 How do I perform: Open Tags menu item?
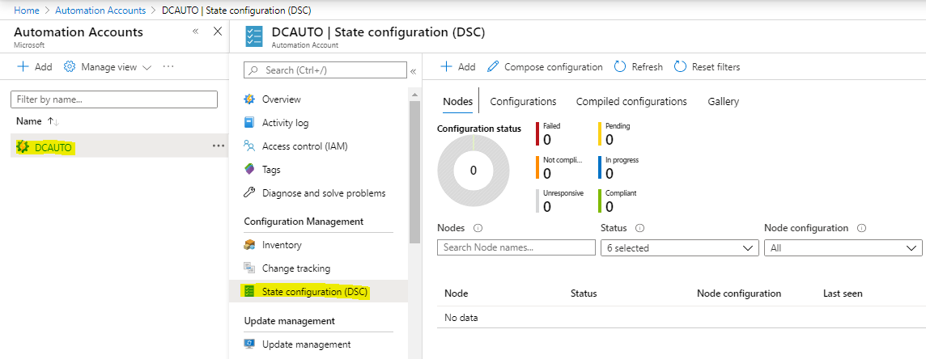click(271, 170)
